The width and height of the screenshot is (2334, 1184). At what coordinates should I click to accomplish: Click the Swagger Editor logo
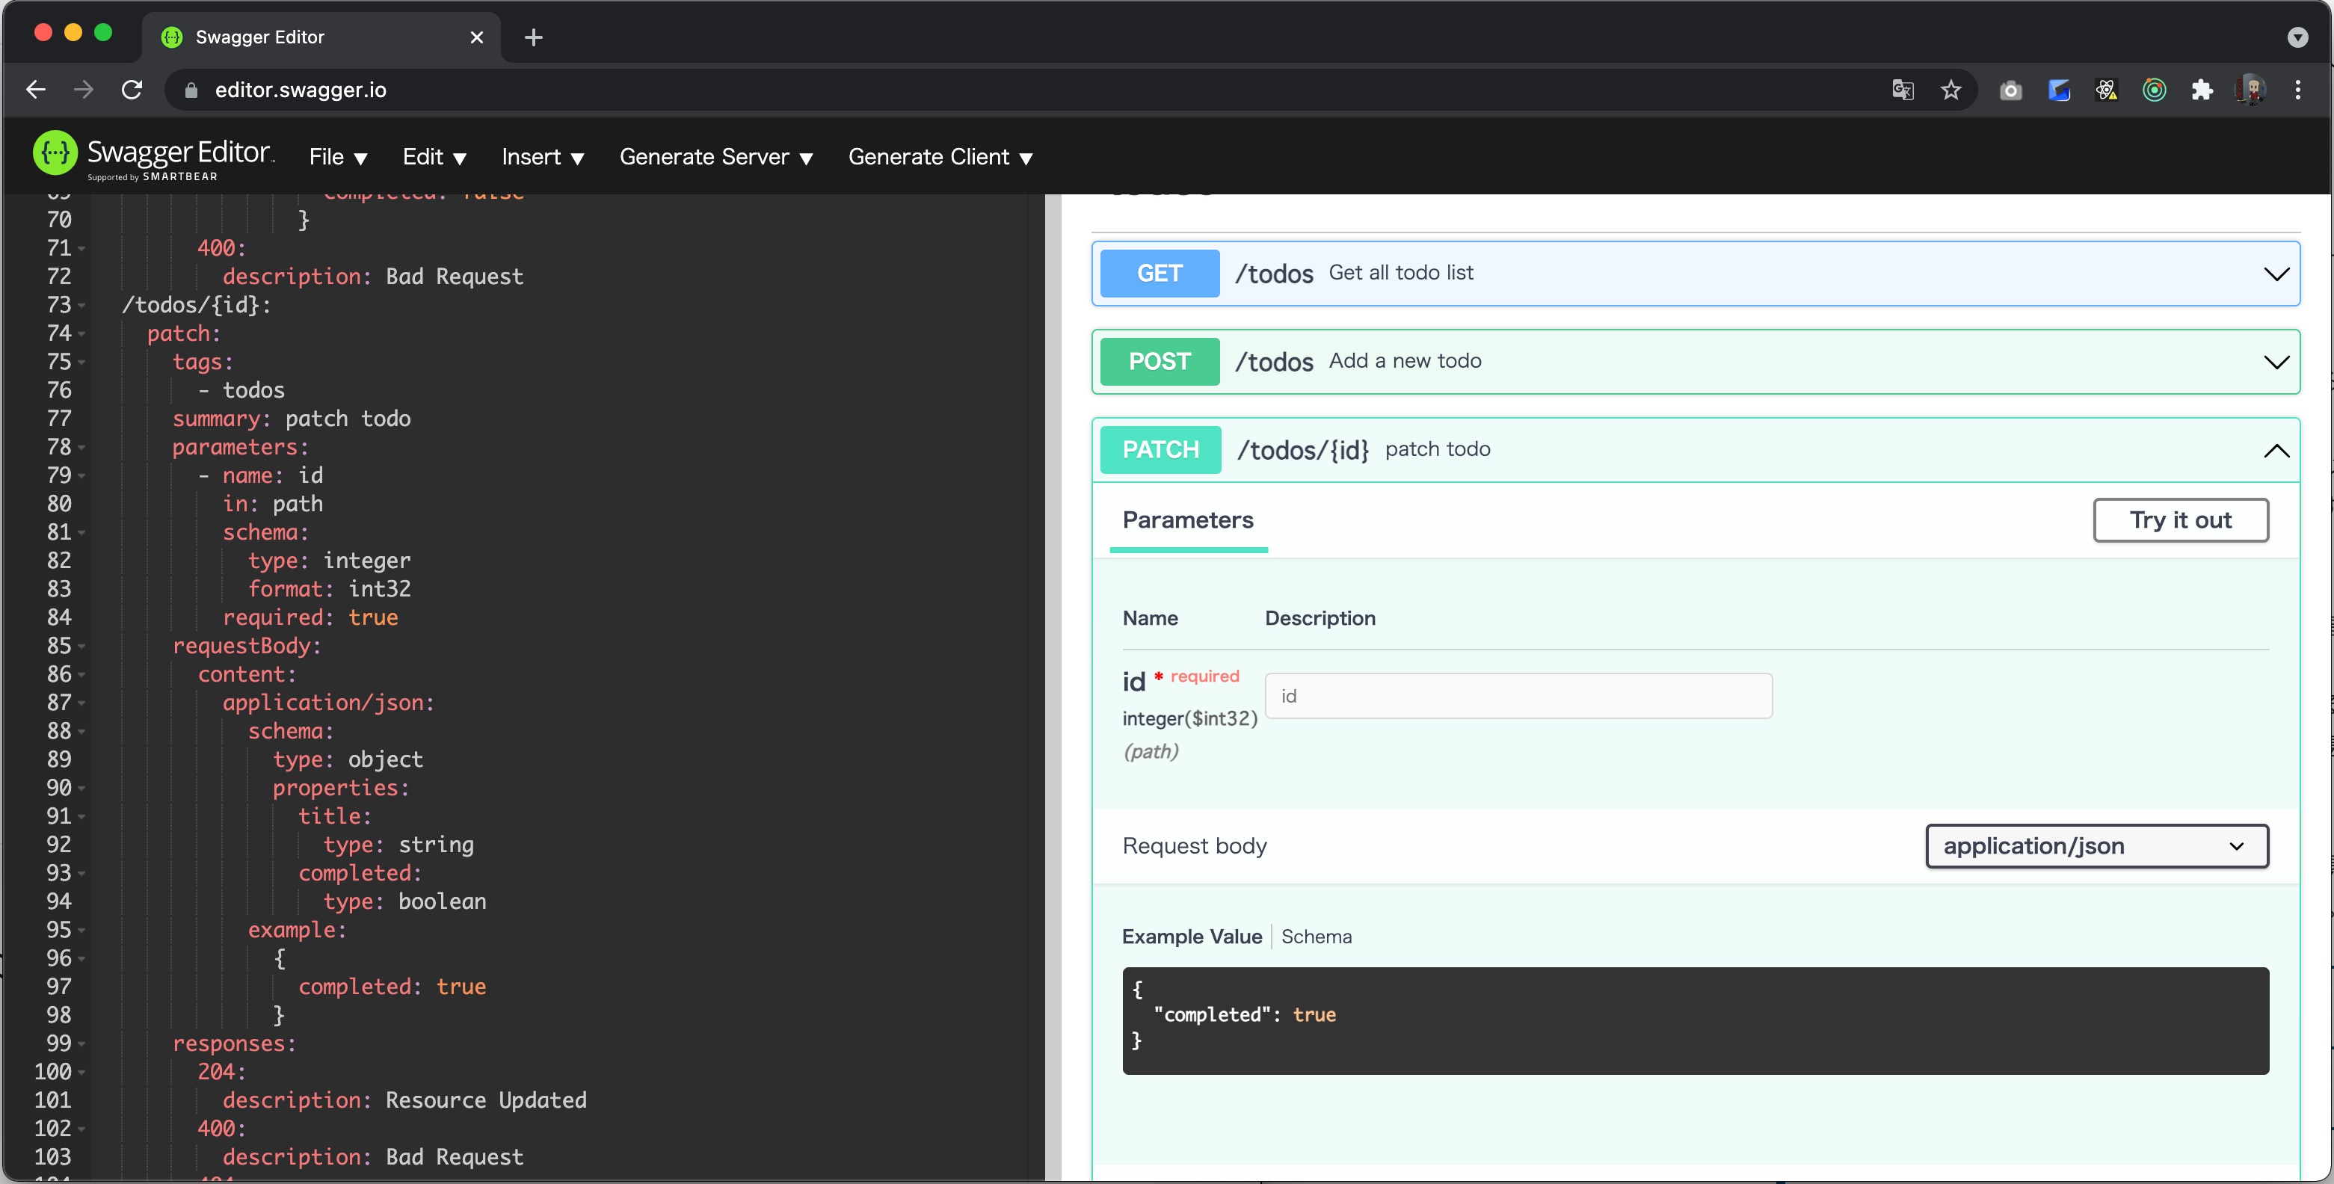(154, 155)
